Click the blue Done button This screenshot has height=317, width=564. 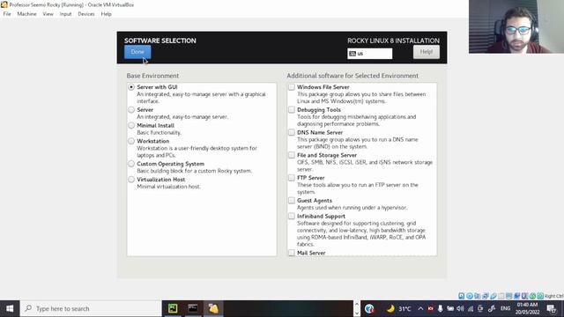click(x=137, y=52)
